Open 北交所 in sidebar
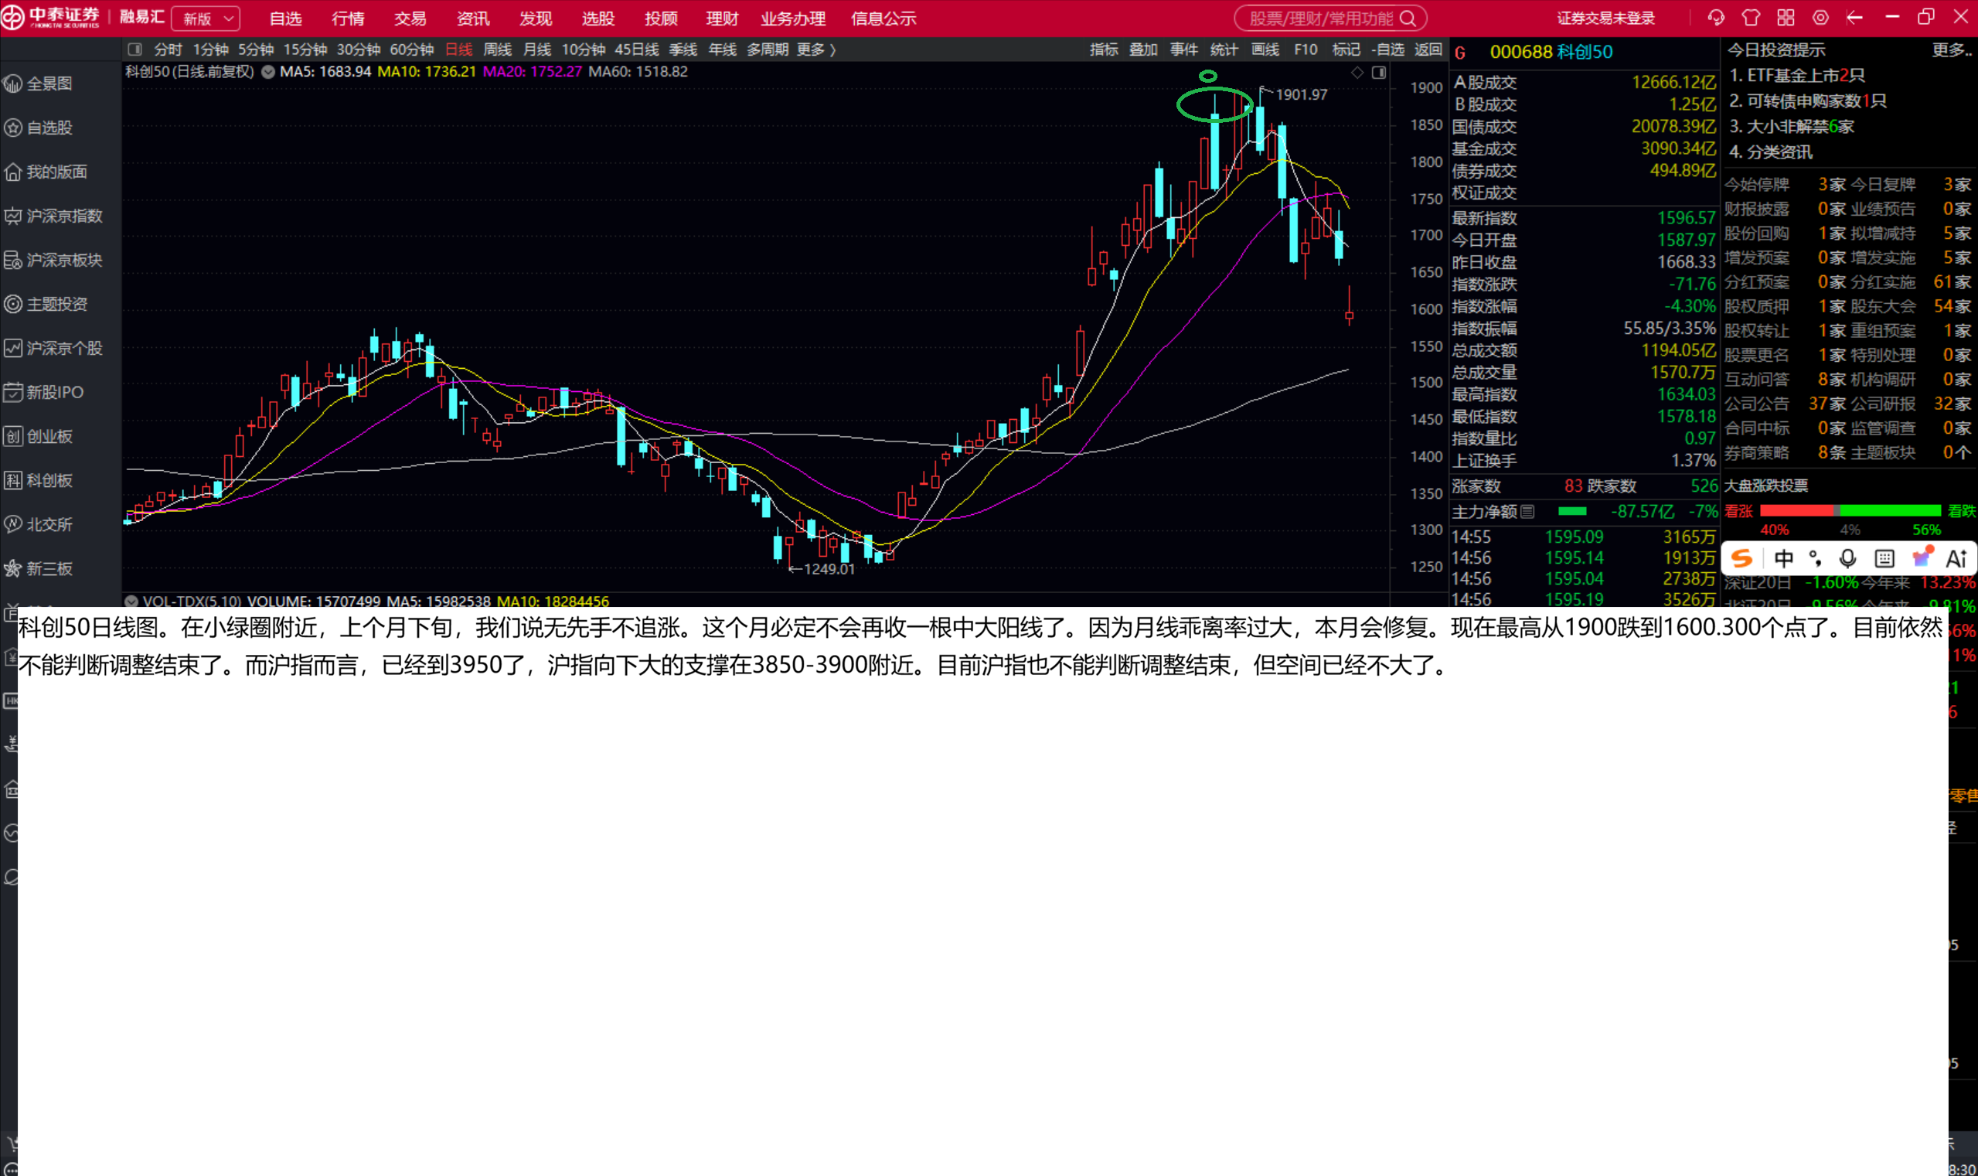1978x1176 pixels. (39, 525)
